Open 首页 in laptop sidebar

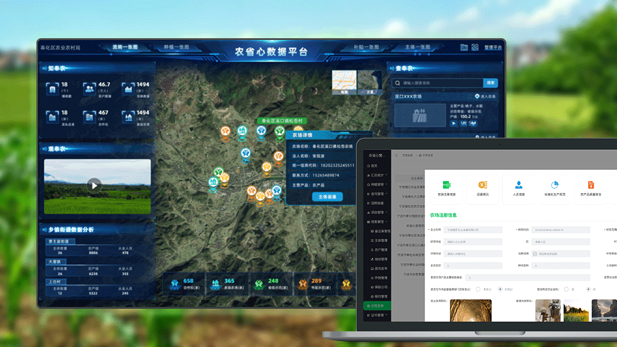[374, 165]
